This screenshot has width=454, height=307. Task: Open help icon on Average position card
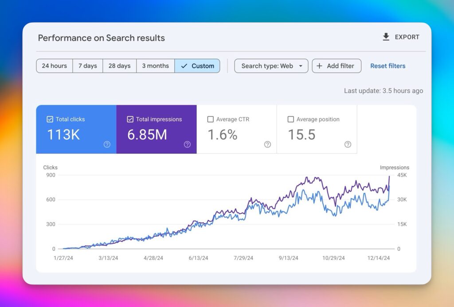(348, 144)
